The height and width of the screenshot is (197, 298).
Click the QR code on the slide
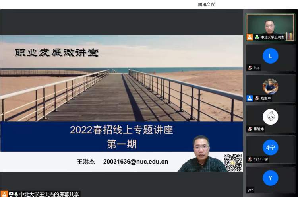pos(233,163)
